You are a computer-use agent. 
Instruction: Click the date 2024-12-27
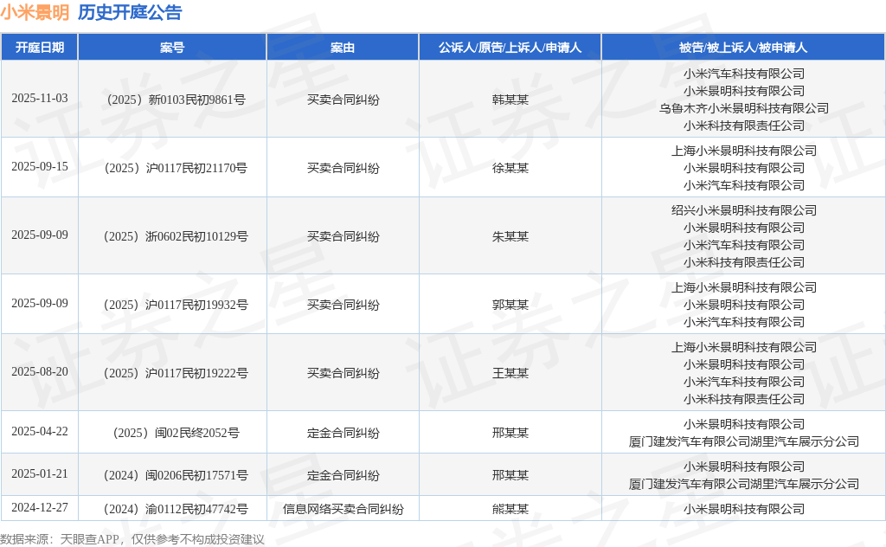tap(40, 508)
